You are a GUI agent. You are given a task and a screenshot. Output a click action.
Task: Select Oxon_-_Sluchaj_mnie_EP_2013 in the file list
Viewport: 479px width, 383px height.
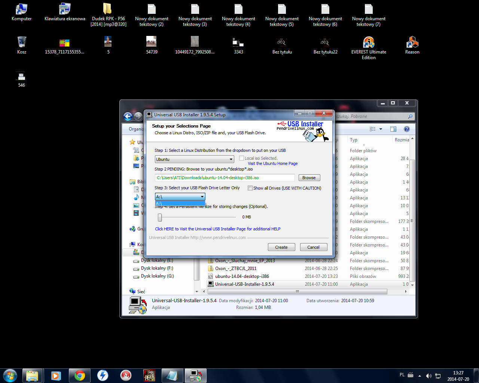pos(308,261)
